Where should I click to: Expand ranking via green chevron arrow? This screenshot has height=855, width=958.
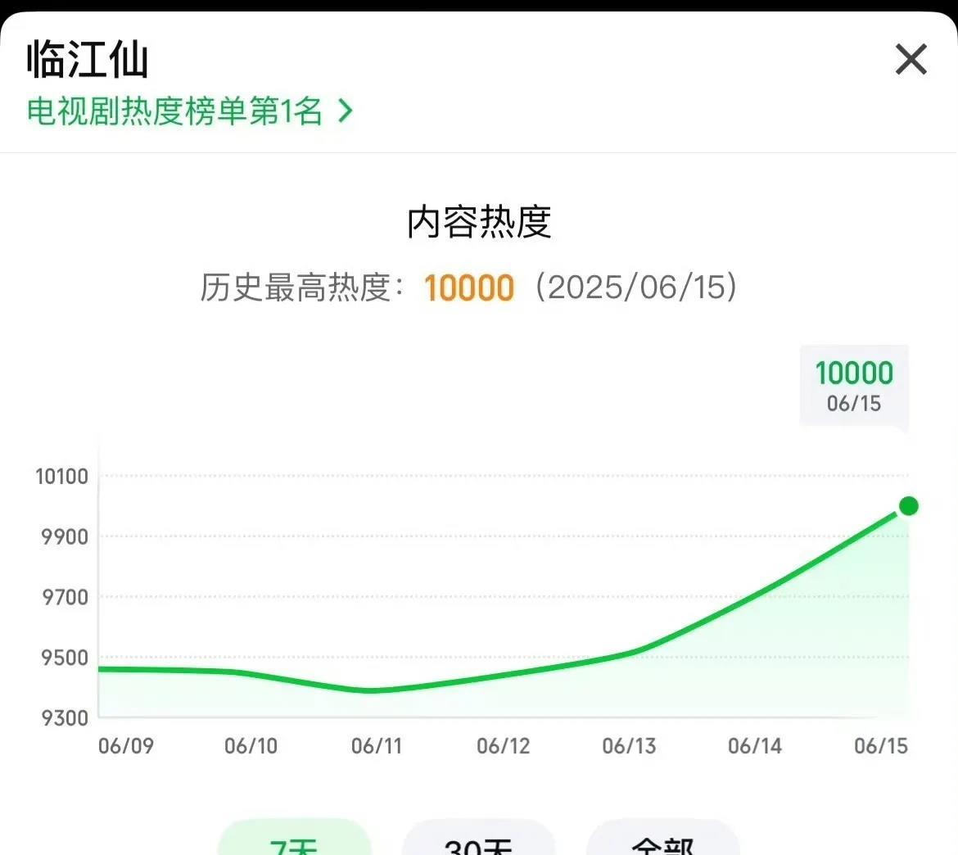click(346, 111)
